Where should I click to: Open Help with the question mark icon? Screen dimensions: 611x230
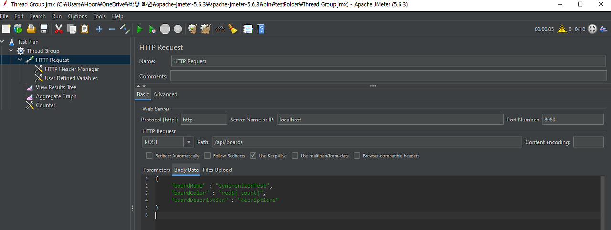pos(261,29)
